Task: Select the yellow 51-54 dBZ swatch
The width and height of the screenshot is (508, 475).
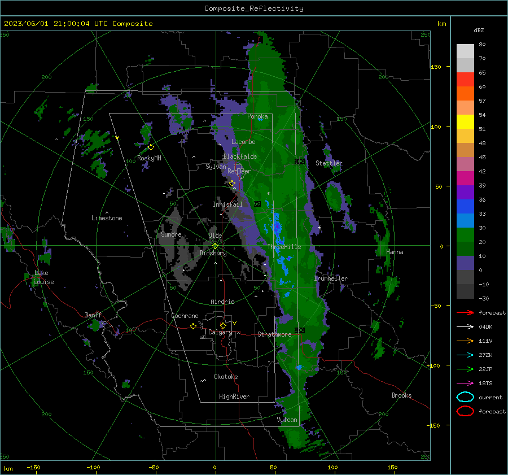Action: (465, 122)
